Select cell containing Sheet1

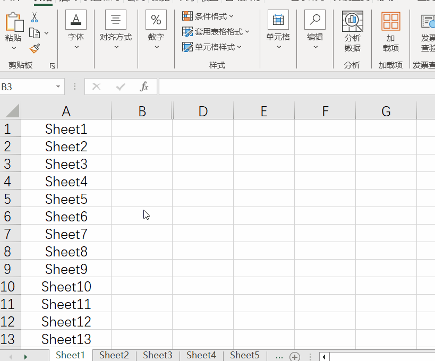[66, 129]
